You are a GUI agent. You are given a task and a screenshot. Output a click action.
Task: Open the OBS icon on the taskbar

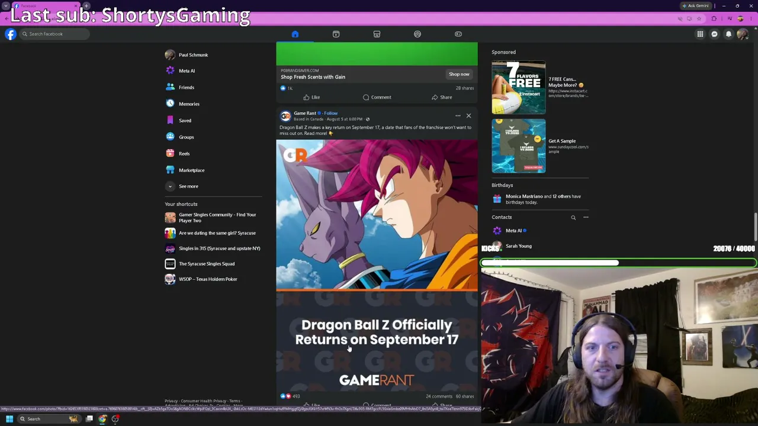(x=115, y=419)
